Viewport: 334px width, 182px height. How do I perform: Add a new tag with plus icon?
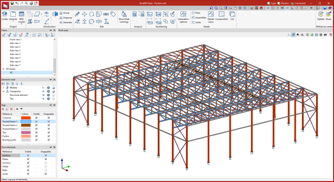pos(3,109)
